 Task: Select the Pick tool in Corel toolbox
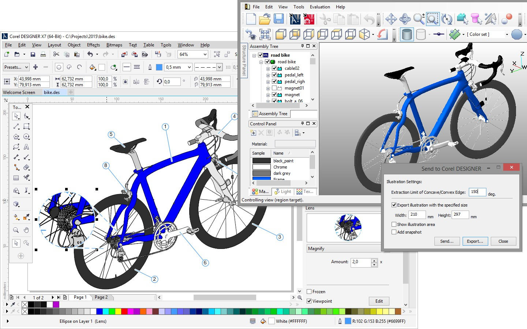tap(16, 116)
